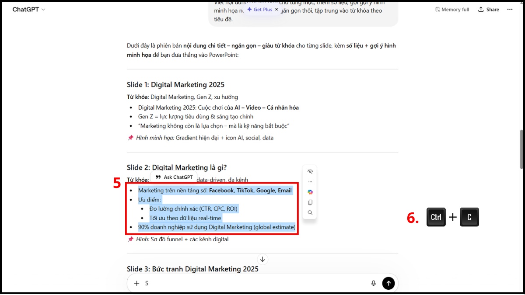525x295 pixels.
Task: Click the quote 'Marketing không còn là lựa chọn'
Action: tap(214, 126)
